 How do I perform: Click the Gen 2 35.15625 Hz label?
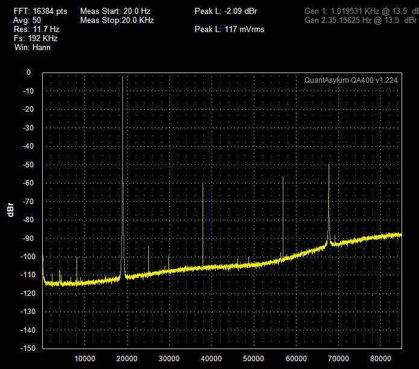coord(361,21)
